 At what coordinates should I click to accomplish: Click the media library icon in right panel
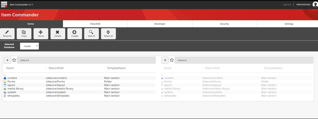coord(162,89)
